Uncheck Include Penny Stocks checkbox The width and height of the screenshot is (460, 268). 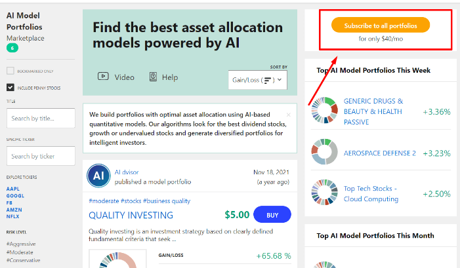click(10, 88)
